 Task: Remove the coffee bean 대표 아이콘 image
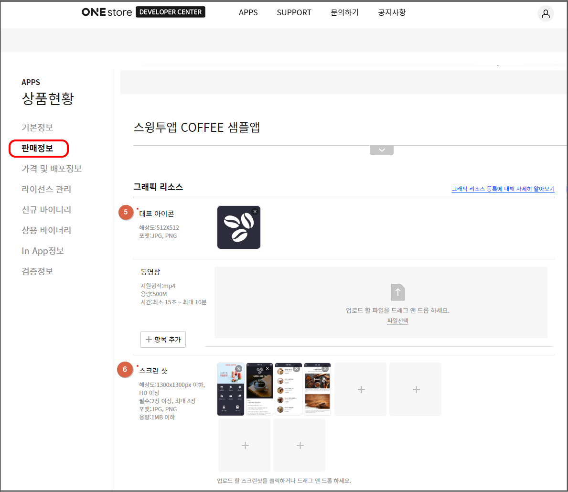pos(255,212)
